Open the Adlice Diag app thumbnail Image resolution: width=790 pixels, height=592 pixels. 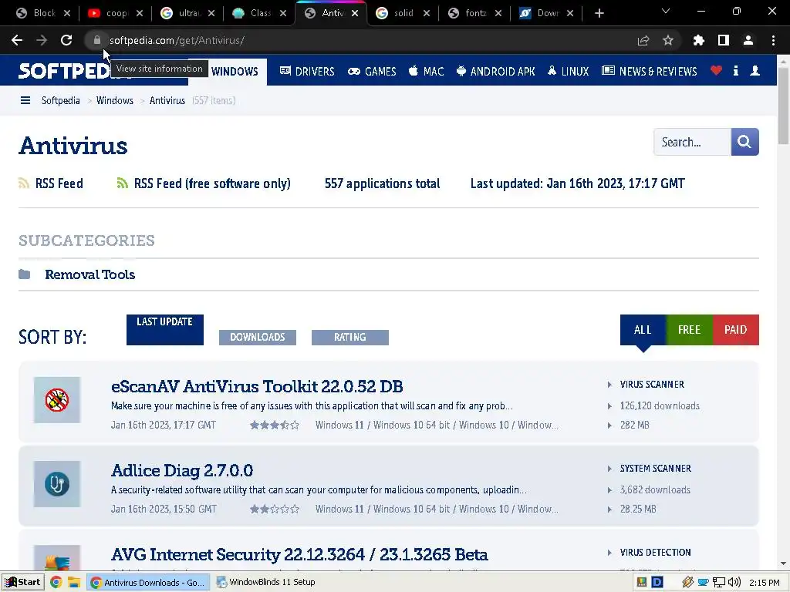tap(57, 484)
